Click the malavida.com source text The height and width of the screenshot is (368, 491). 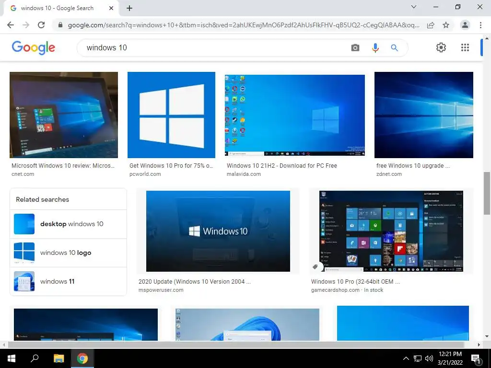click(x=244, y=174)
